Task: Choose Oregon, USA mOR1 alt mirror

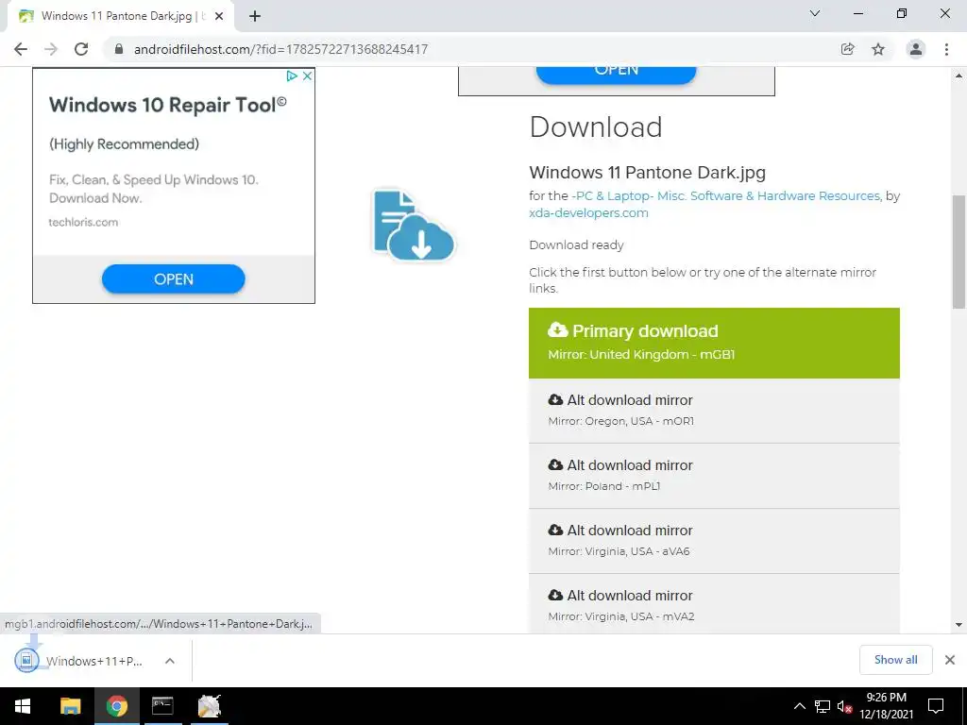Action: pyautogui.click(x=714, y=411)
